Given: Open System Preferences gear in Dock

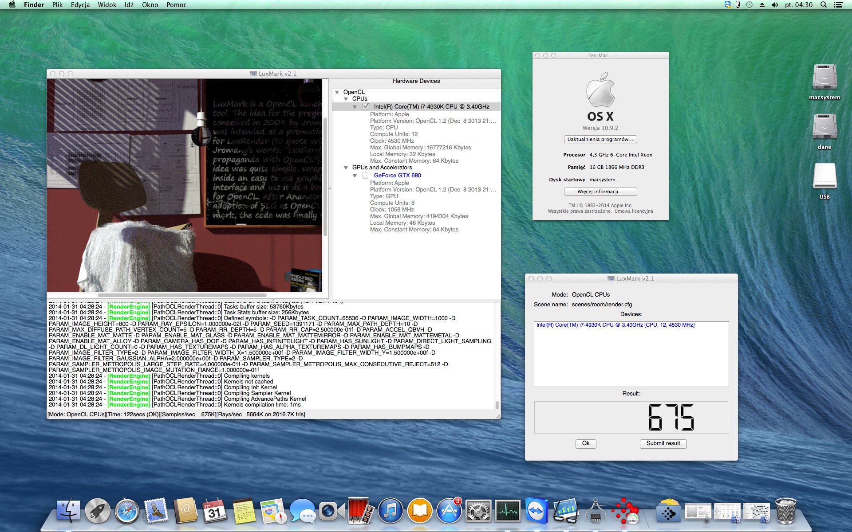Looking at the screenshot, I should (x=478, y=511).
